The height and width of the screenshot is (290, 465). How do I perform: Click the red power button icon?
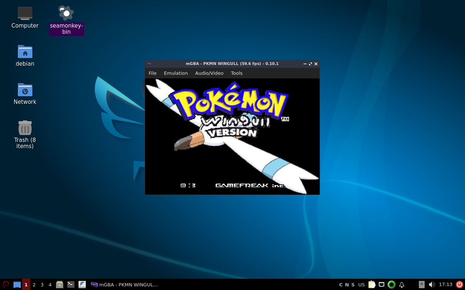coord(459,285)
